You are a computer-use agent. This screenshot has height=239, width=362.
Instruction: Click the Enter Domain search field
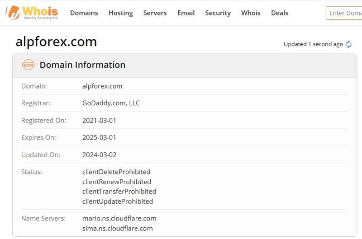tap(345, 13)
